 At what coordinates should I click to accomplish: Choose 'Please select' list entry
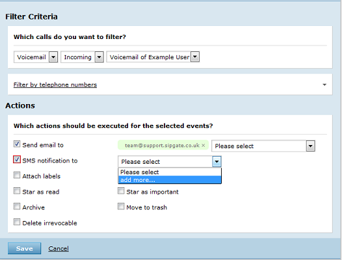[170, 172]
